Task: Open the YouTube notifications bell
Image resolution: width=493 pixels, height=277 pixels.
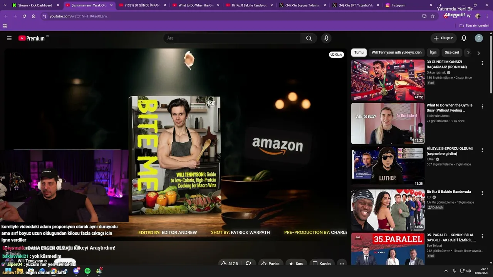Action: pyautogui.click(x=464, y=38)
